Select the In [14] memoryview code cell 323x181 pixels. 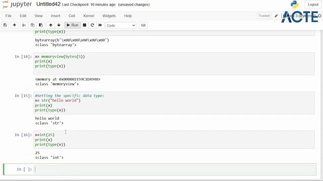pyautogui.click(x=174, y=64)
